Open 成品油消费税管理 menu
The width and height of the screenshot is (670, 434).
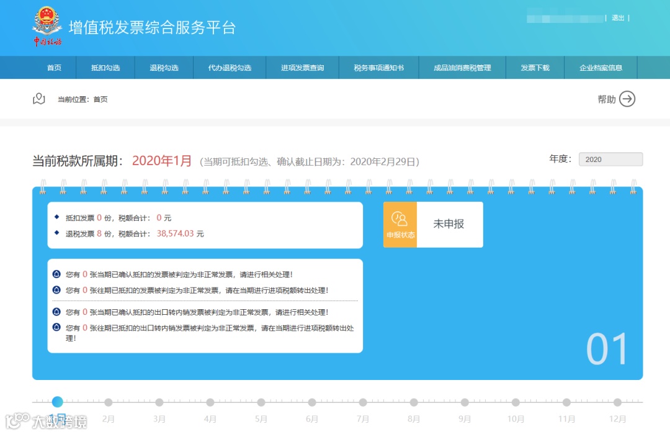(x=462, y=68)
